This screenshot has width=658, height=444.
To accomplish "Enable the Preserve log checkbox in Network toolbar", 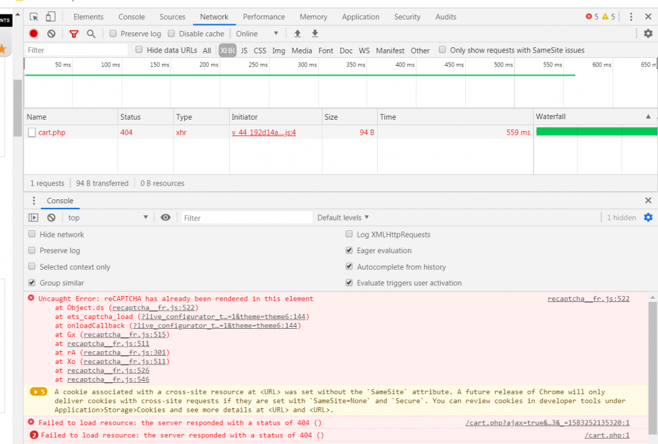I will pos(113,34).
